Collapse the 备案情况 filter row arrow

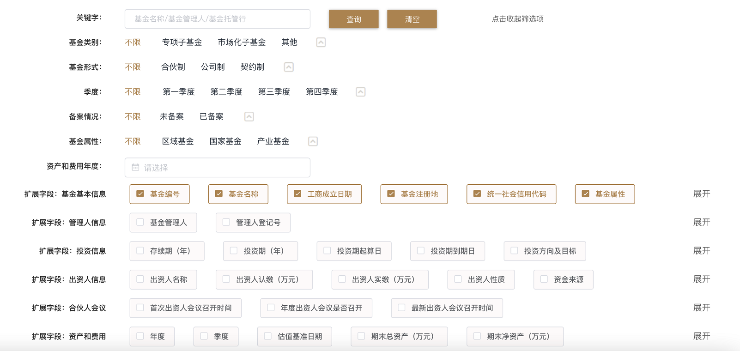tap(249, 117)
